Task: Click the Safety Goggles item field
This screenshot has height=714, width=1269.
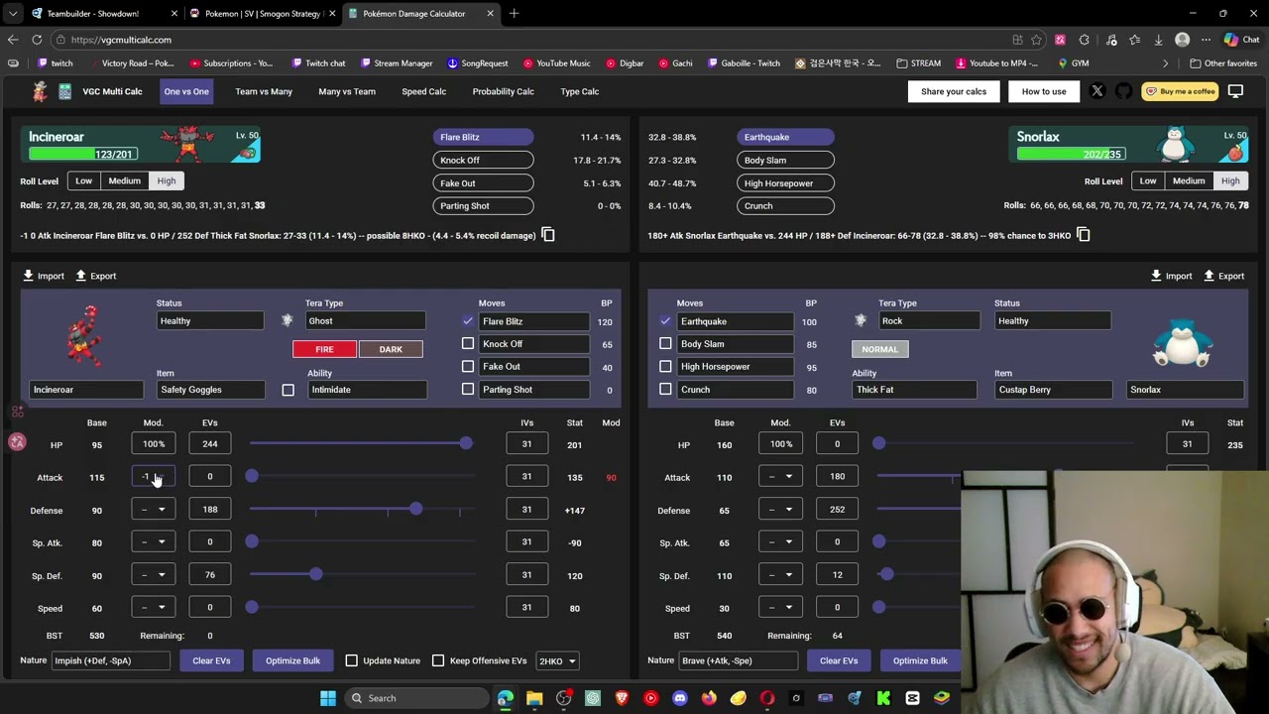Action: point(211,390)
